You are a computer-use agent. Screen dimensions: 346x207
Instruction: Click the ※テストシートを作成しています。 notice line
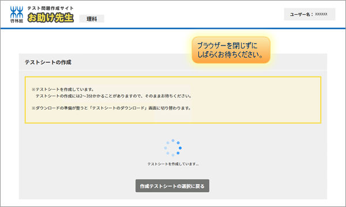tap(63, 90)
